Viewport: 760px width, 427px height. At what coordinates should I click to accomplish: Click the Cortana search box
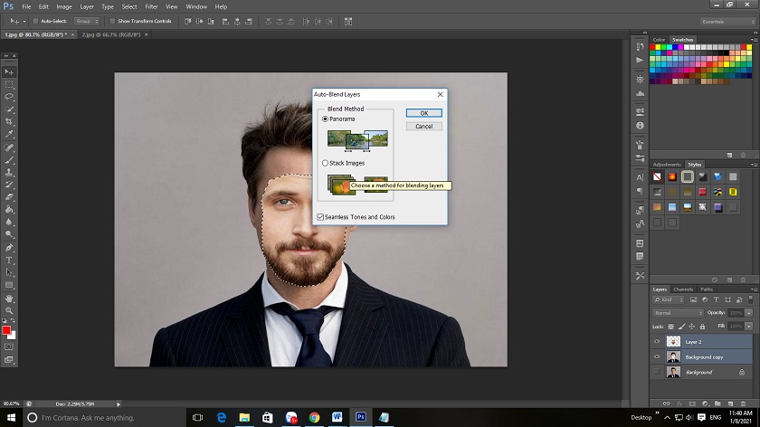(x=104, y=417)
